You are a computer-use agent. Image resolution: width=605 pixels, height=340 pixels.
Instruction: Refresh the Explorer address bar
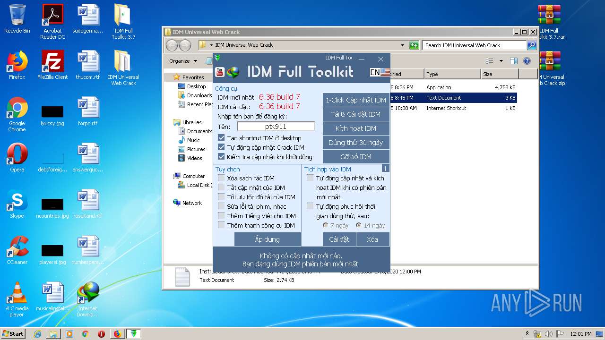pos(414,45)
